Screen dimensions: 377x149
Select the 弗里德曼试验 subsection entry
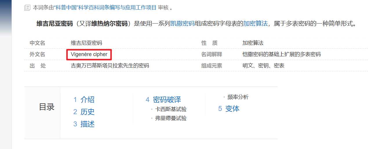point(171,118)
